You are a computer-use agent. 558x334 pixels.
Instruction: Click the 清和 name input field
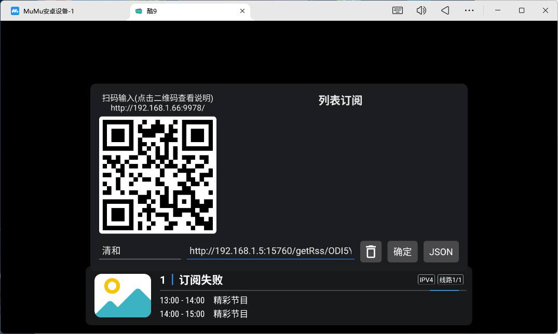pos(140,251)
